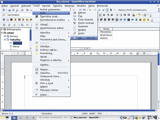
Task: Click the Mesto column header
Action: [106, 29]
